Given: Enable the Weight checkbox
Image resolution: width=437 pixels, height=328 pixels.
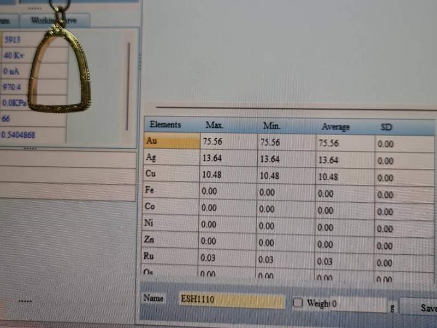Looking at the screenshot, I should click(x=298, y=303).
